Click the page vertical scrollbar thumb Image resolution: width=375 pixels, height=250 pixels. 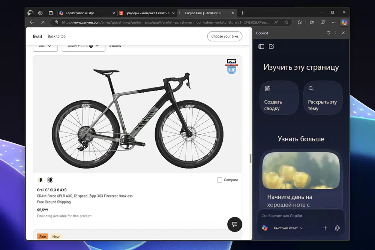[x=250, y=158]
